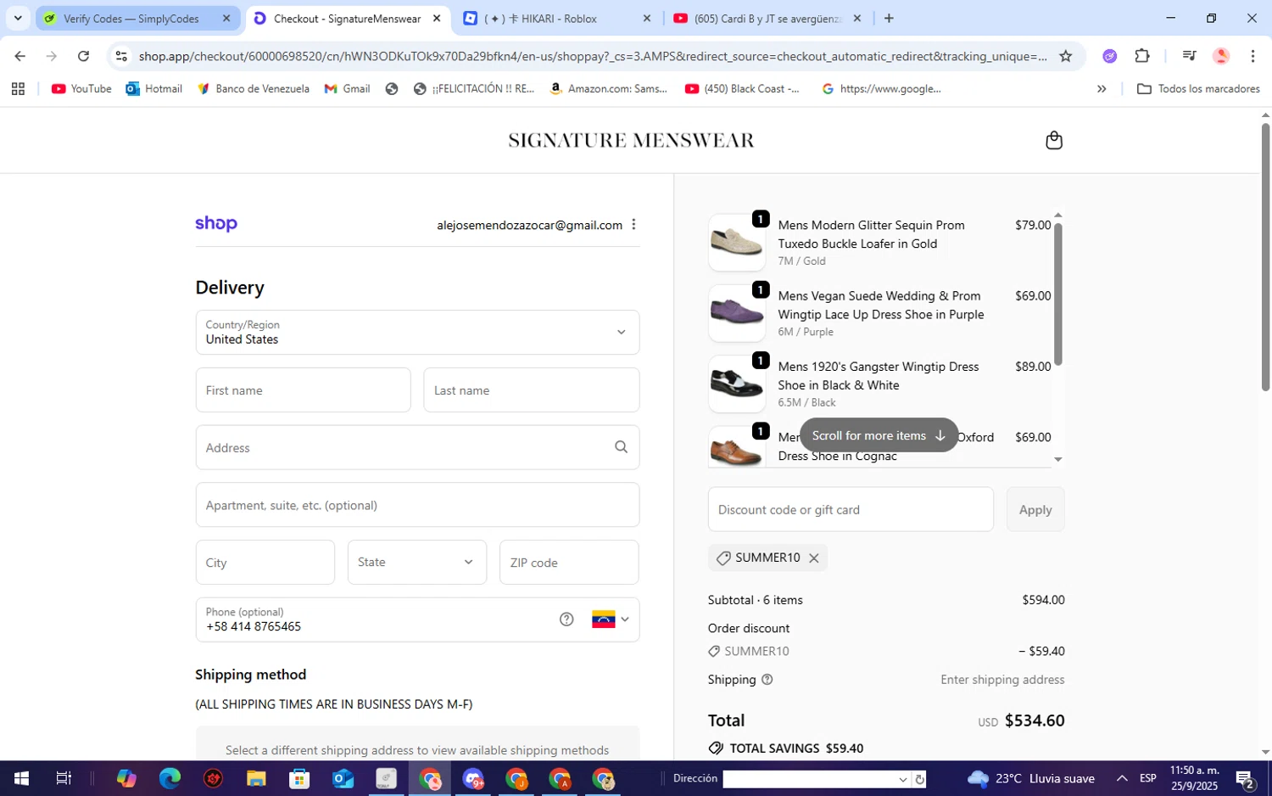This screenshot has width=1272, height=796.
Task: Go back to previous page
Action: (20, 56)
